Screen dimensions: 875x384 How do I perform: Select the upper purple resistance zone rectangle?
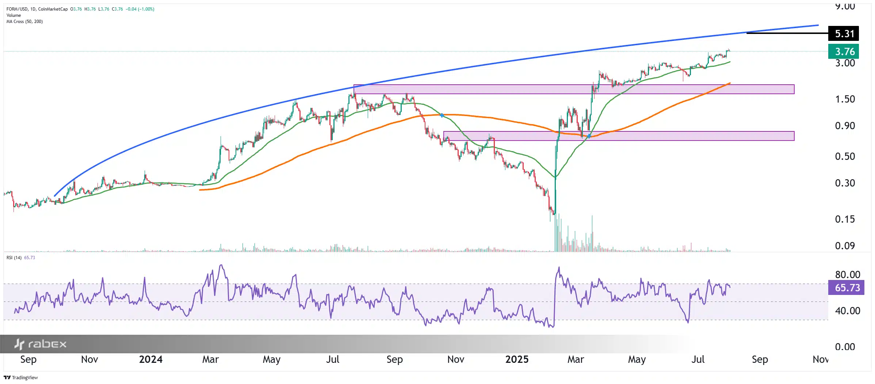point(574,89)
